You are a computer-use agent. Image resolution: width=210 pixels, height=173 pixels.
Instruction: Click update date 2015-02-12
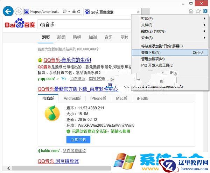[x=87, y=119]
